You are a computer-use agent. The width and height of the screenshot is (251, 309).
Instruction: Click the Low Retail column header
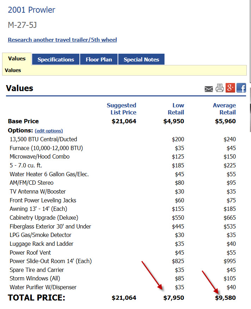(176, 109)
